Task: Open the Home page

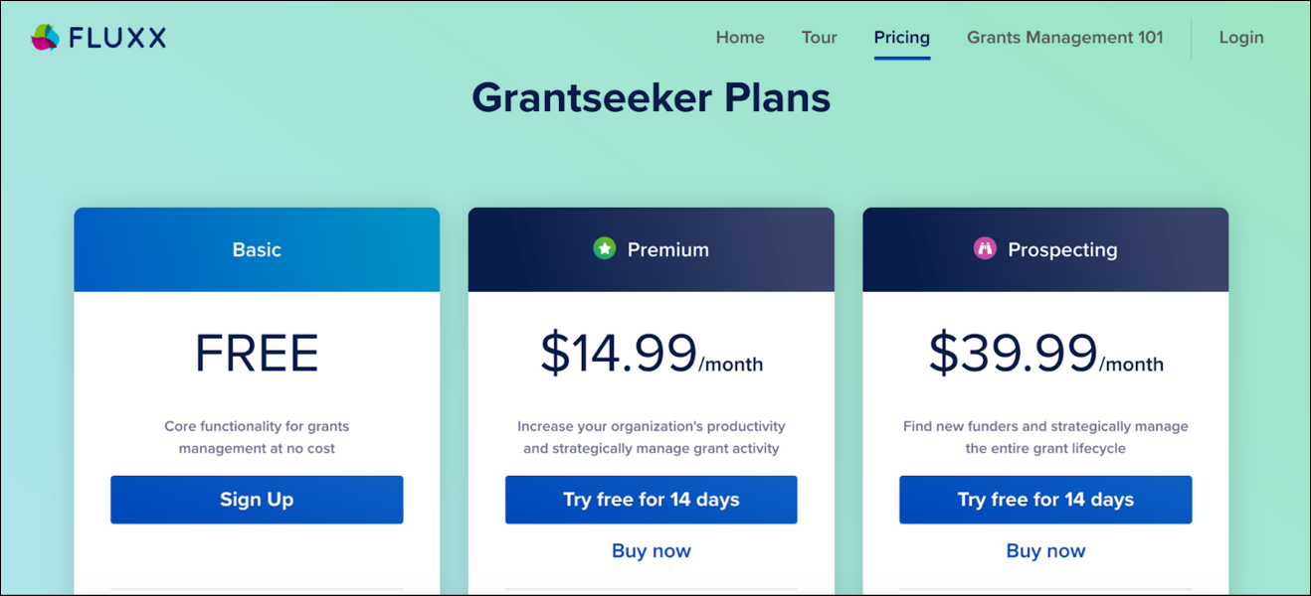Action: 739,37
